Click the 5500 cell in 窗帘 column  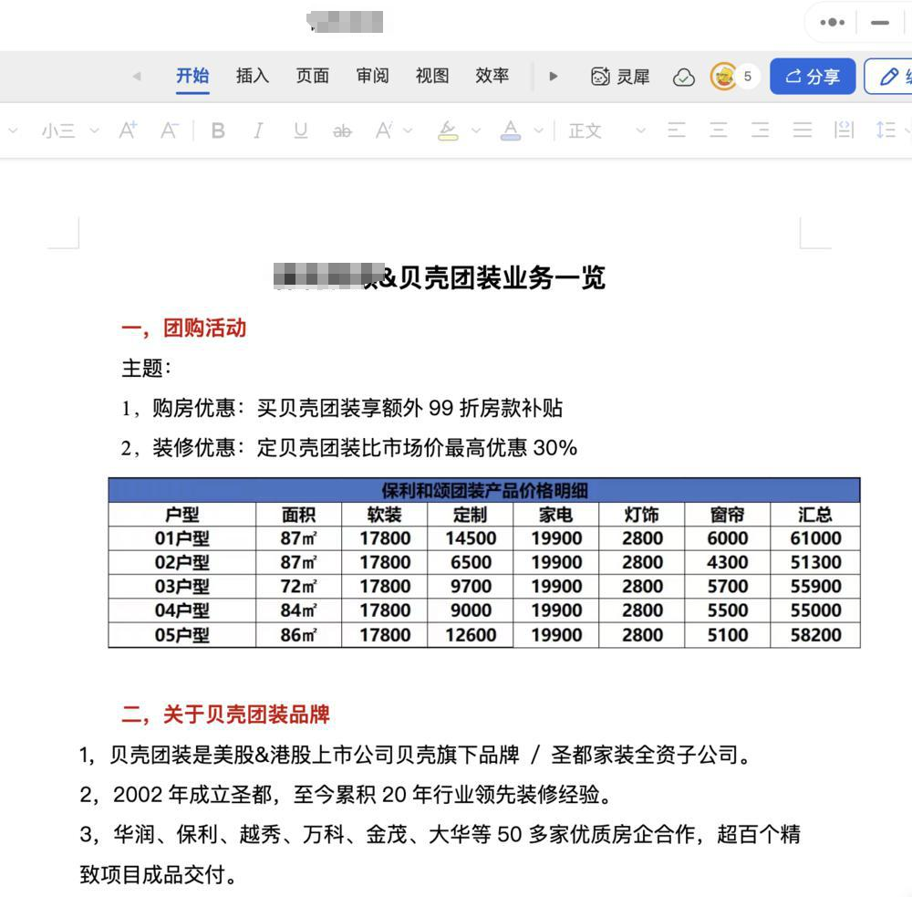pos(727,610)
